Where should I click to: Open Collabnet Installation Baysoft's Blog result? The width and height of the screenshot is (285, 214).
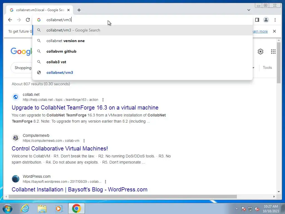pyautogui.click(x=79, y=189)
